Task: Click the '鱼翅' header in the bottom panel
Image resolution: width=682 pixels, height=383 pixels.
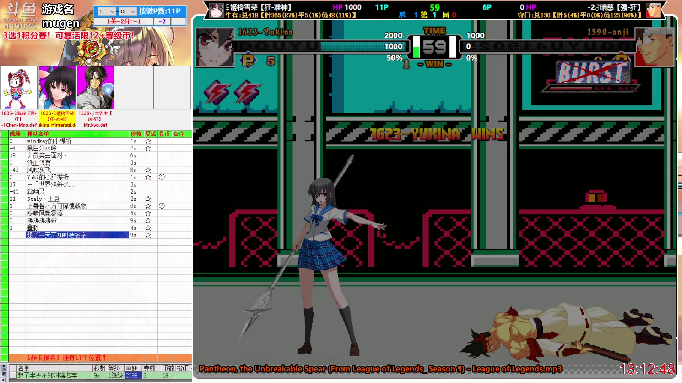Action: (x=133, y=368)
